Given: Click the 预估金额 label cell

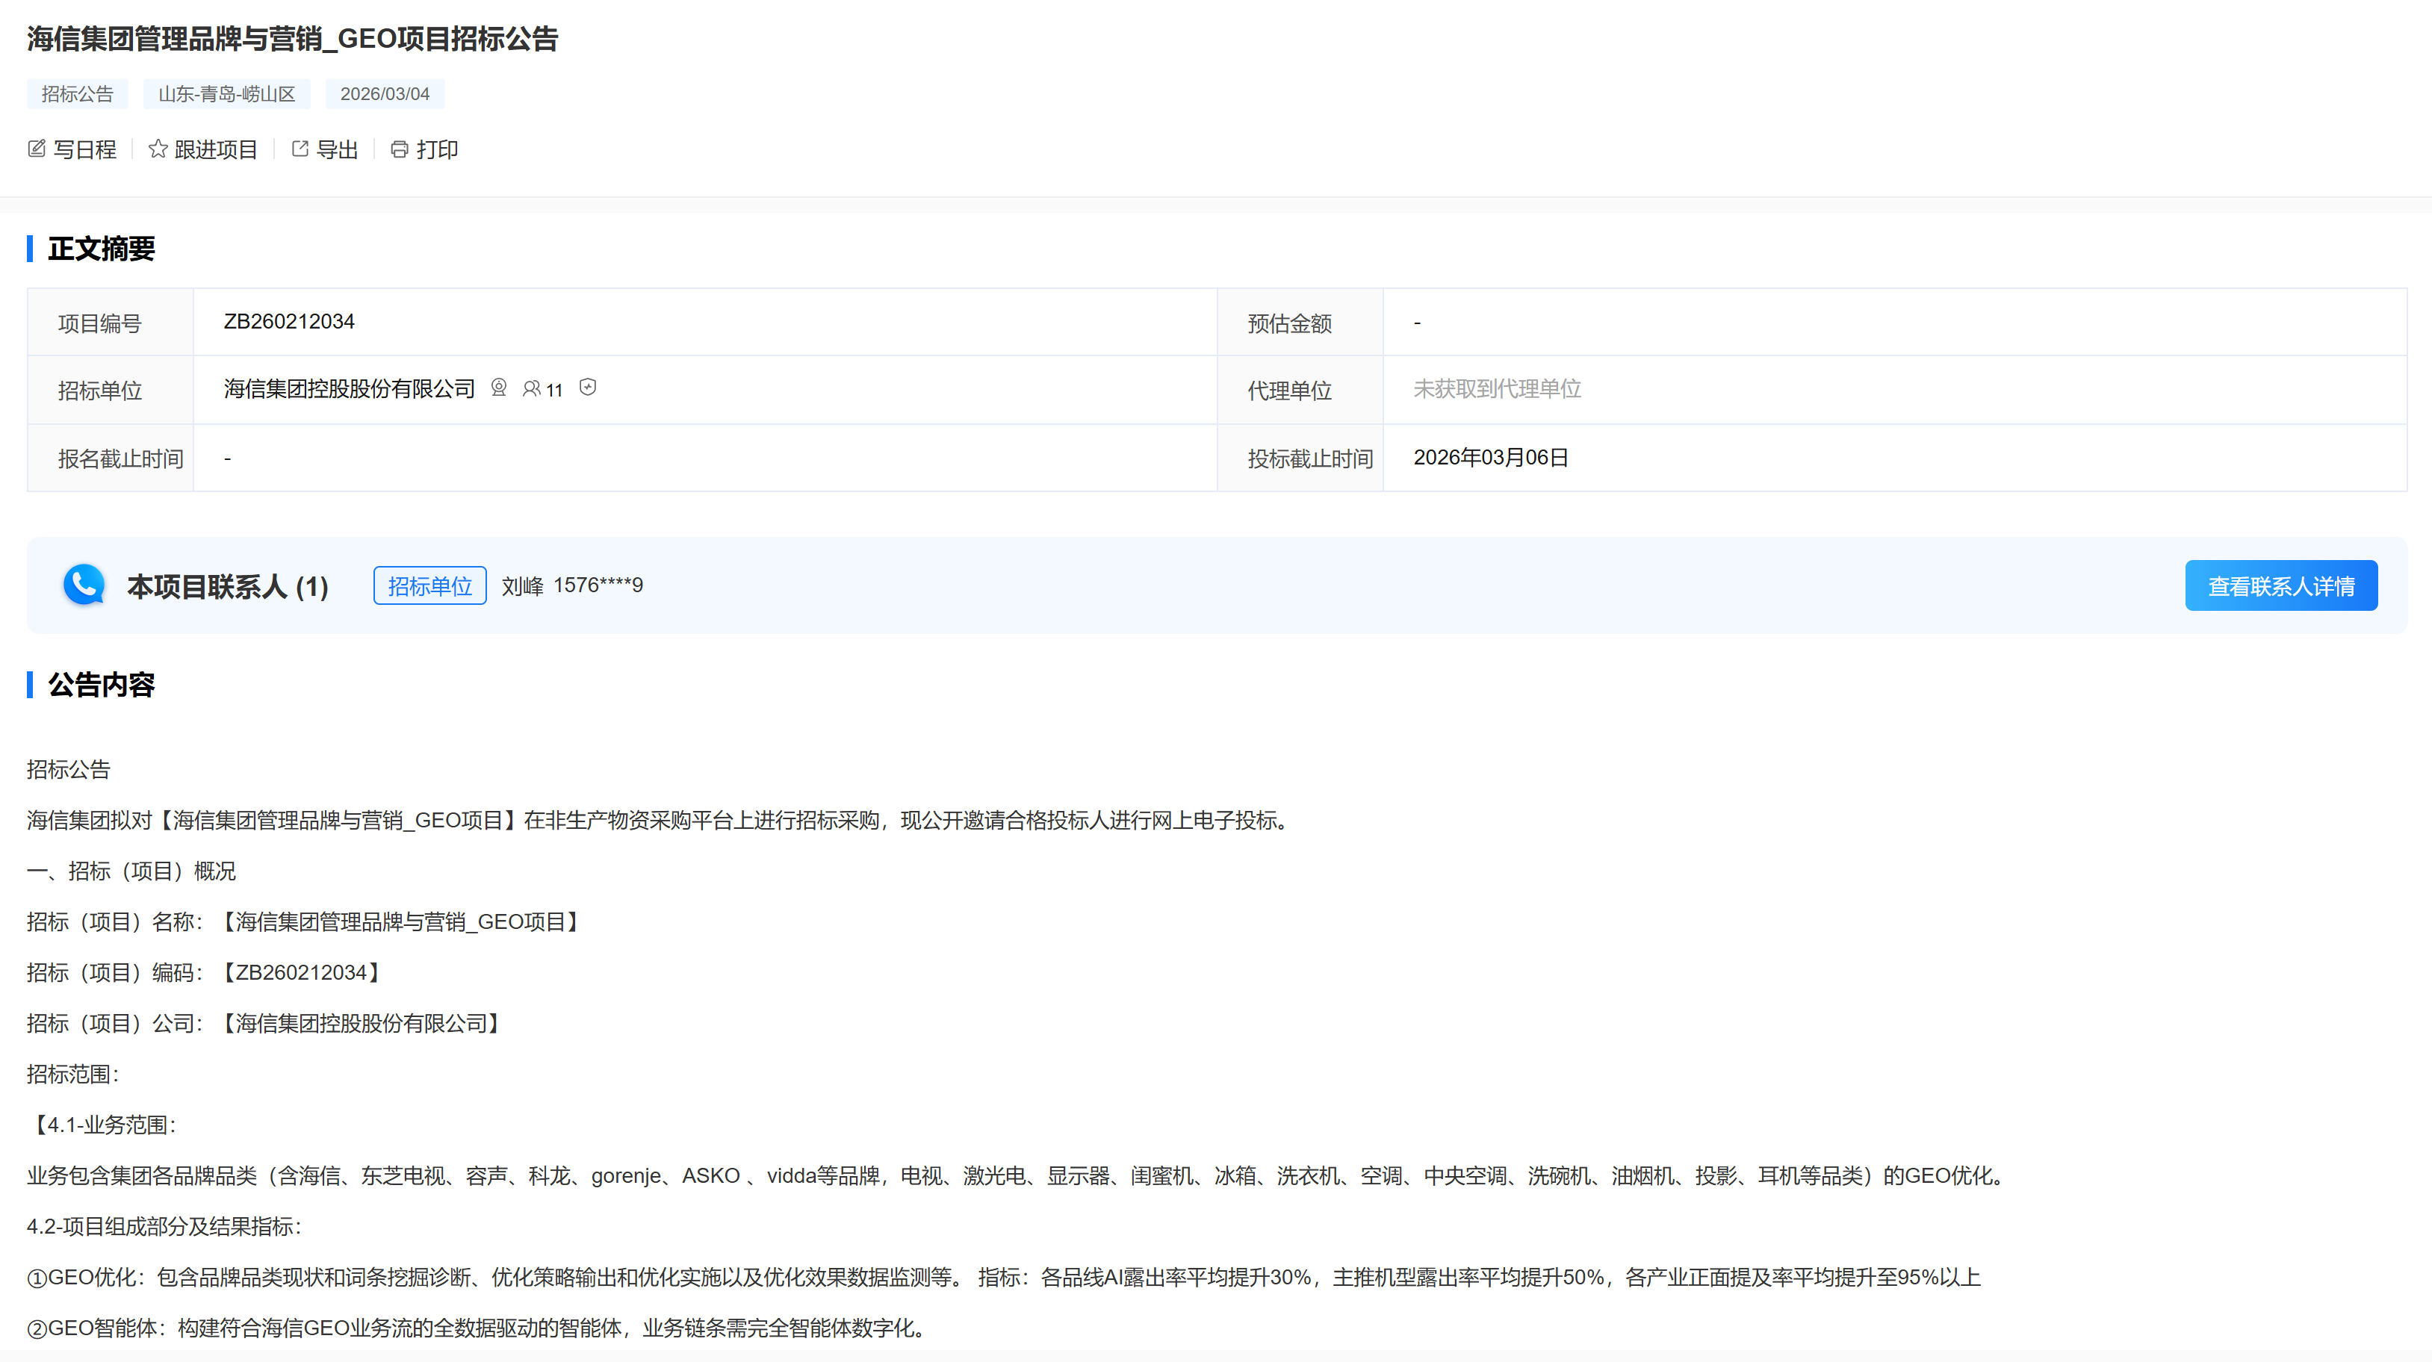Looking at the screenshot, I should click(1300, 323).
